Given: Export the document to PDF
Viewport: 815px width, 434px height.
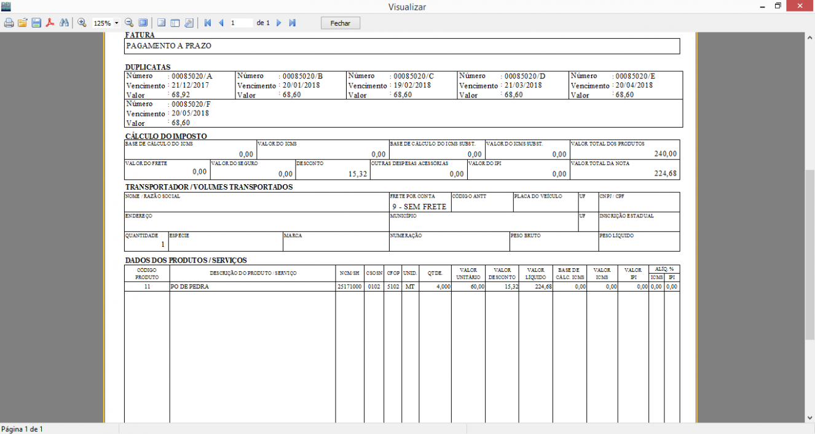Looking at the screenshot, I should click(x=50, y=23).
